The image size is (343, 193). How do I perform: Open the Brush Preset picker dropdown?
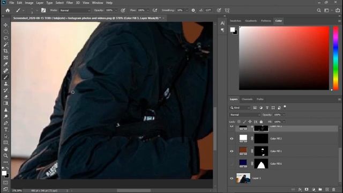pos(37,10)
